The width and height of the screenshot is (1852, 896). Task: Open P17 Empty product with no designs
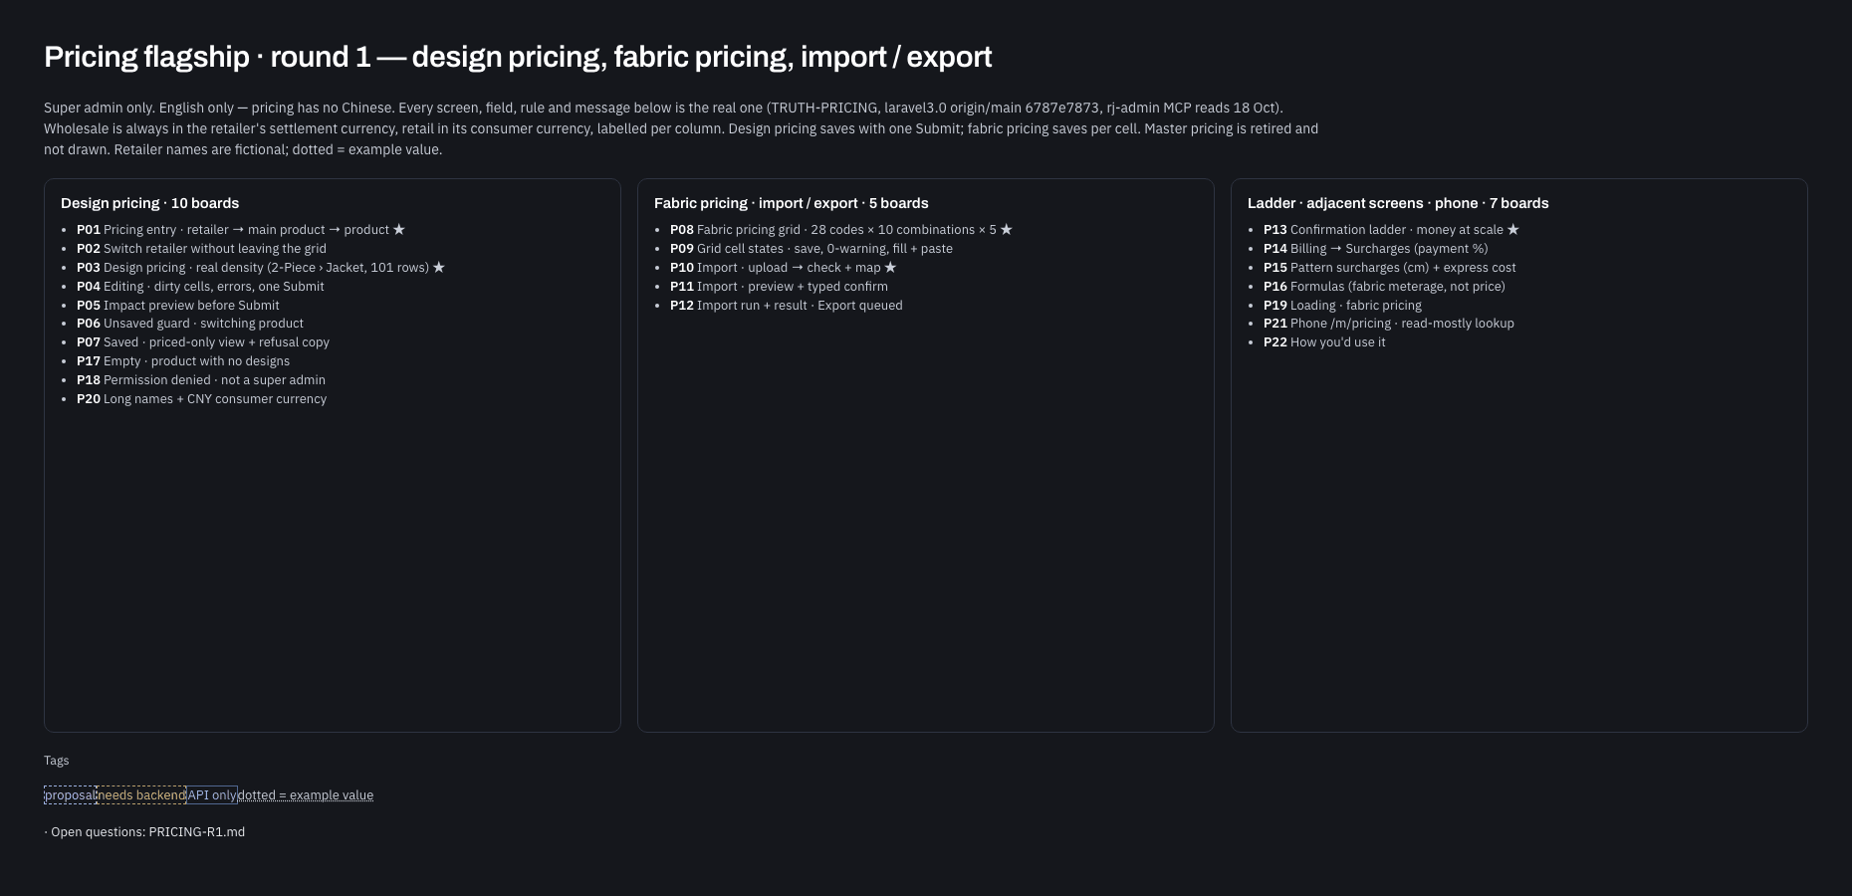click(x=183, y=361)
